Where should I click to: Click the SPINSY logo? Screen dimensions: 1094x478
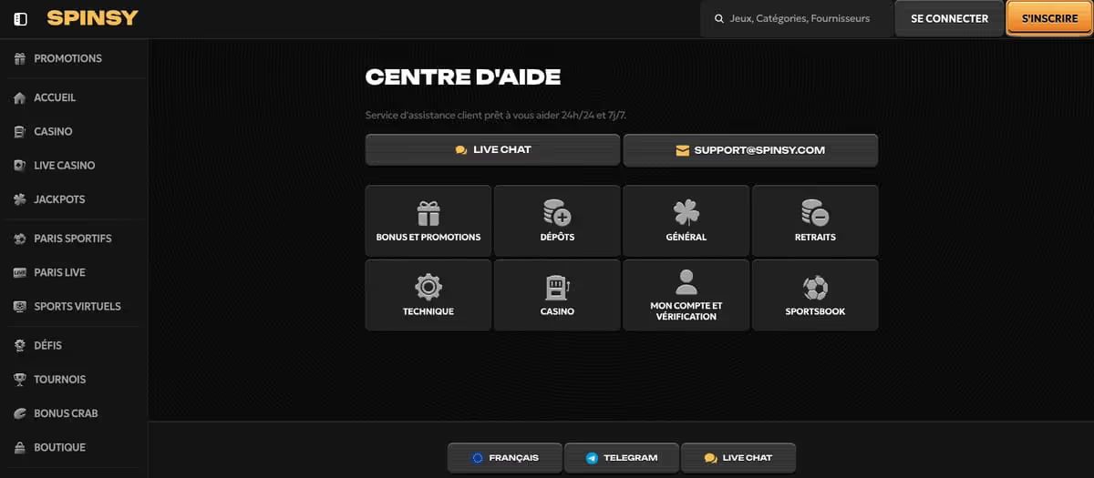point(92,18)
